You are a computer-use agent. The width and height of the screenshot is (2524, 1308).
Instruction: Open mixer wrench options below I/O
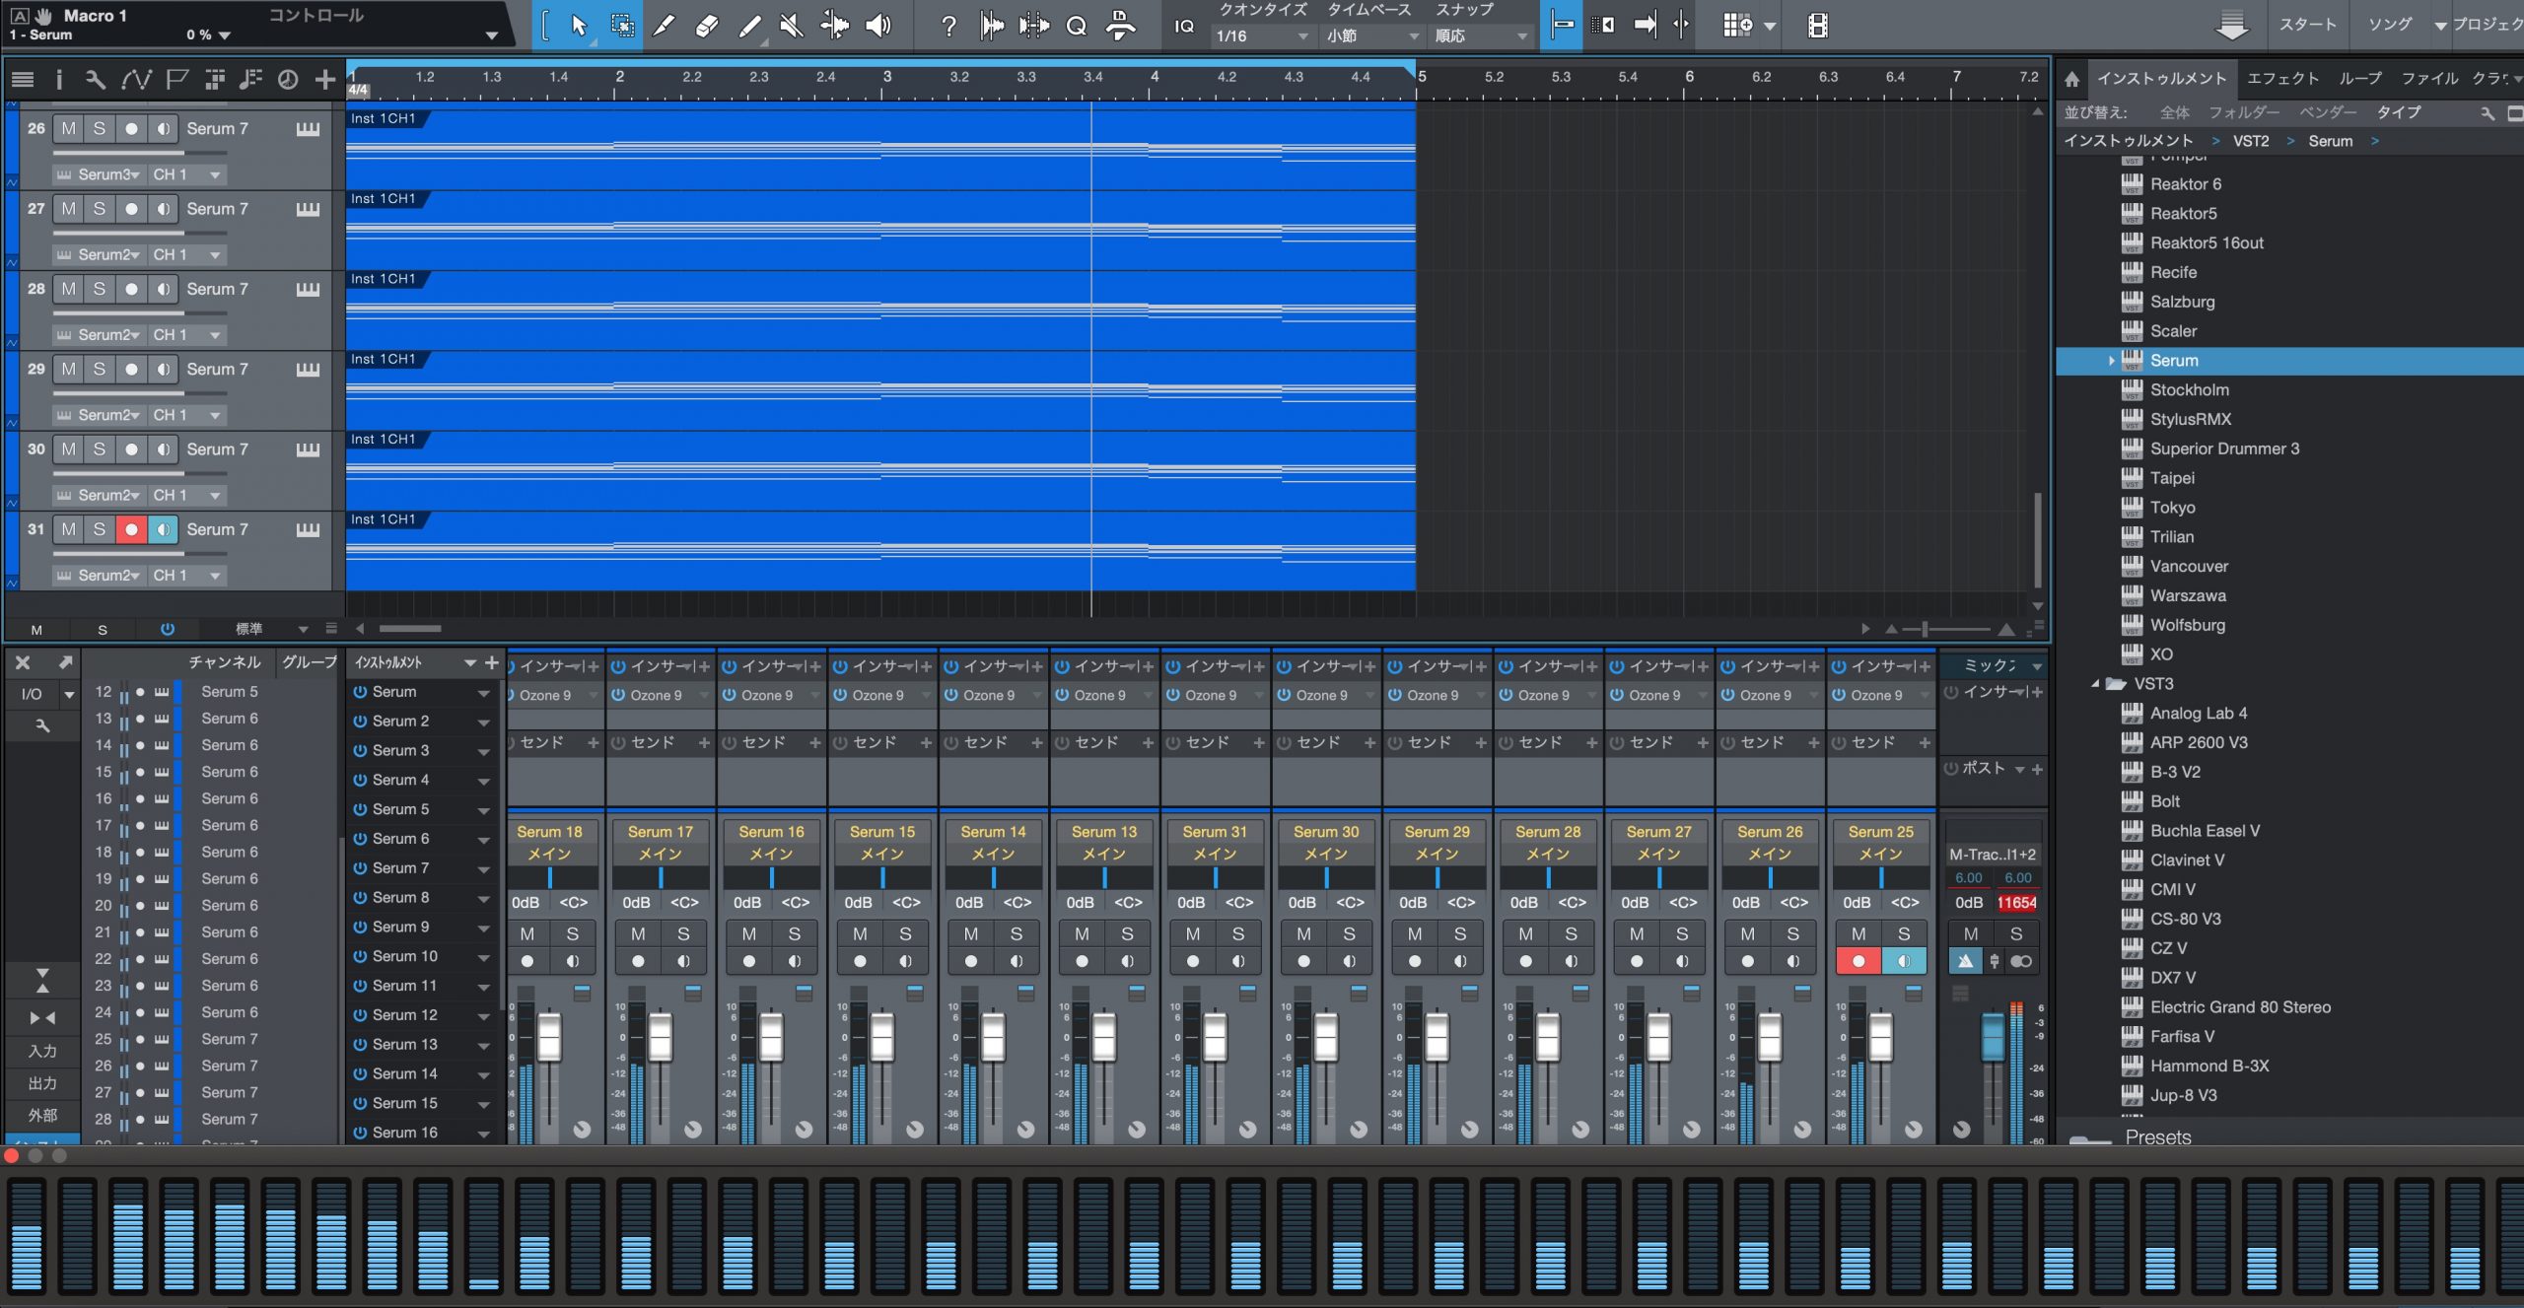pos(42,725)
